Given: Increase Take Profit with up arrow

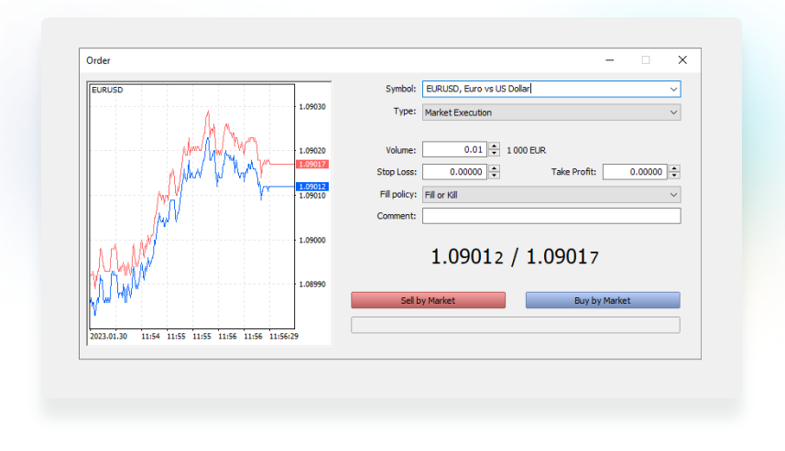Looking at the screenshot, I should (674, 168).
